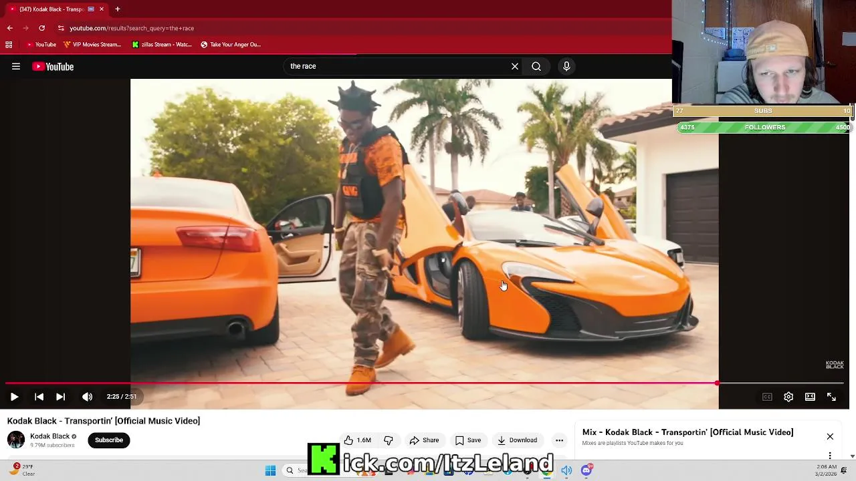The height and width of the screenshot is (481, 856).
Task: Click the address bar URL
Action: click(x=132, y=28)
